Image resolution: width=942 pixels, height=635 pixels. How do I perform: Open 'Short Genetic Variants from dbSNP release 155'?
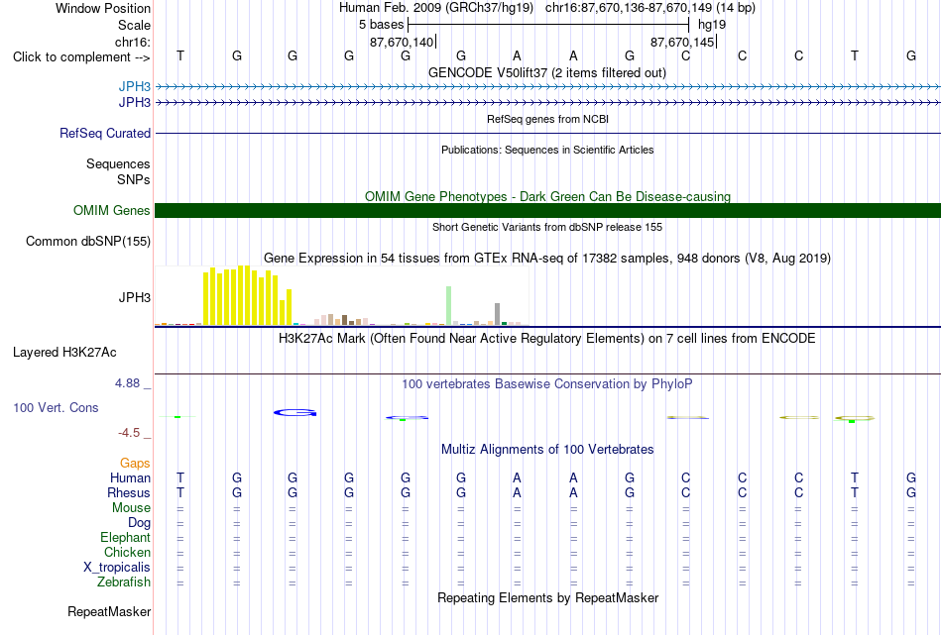[547, 227]
